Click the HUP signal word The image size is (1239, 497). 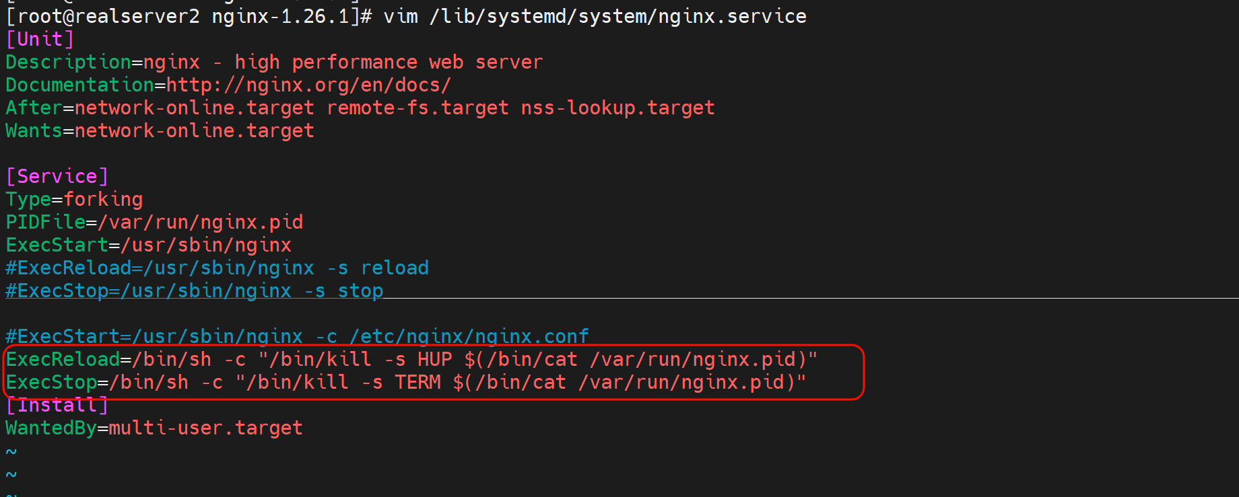[434, 359]
